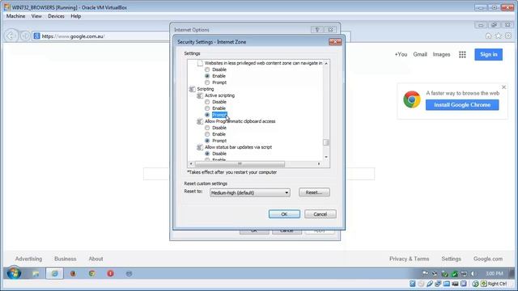
Task: Select Disable under Websites in less privileged zone
Action: click(207, 70)
